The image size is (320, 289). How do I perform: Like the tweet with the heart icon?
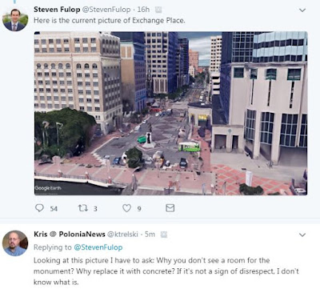(126, 208)
